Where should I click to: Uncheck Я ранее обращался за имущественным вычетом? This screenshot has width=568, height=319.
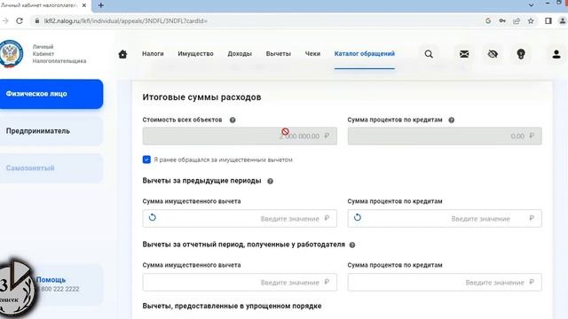click(x=146, y=159)
